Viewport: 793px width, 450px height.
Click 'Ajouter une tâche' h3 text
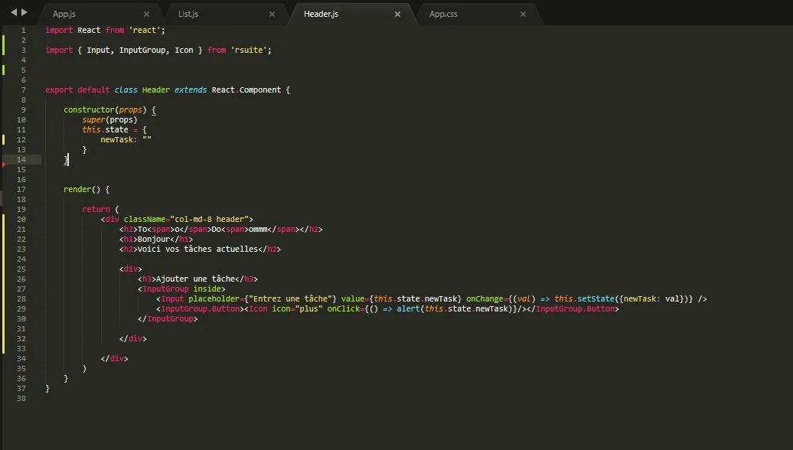[195, 279]
